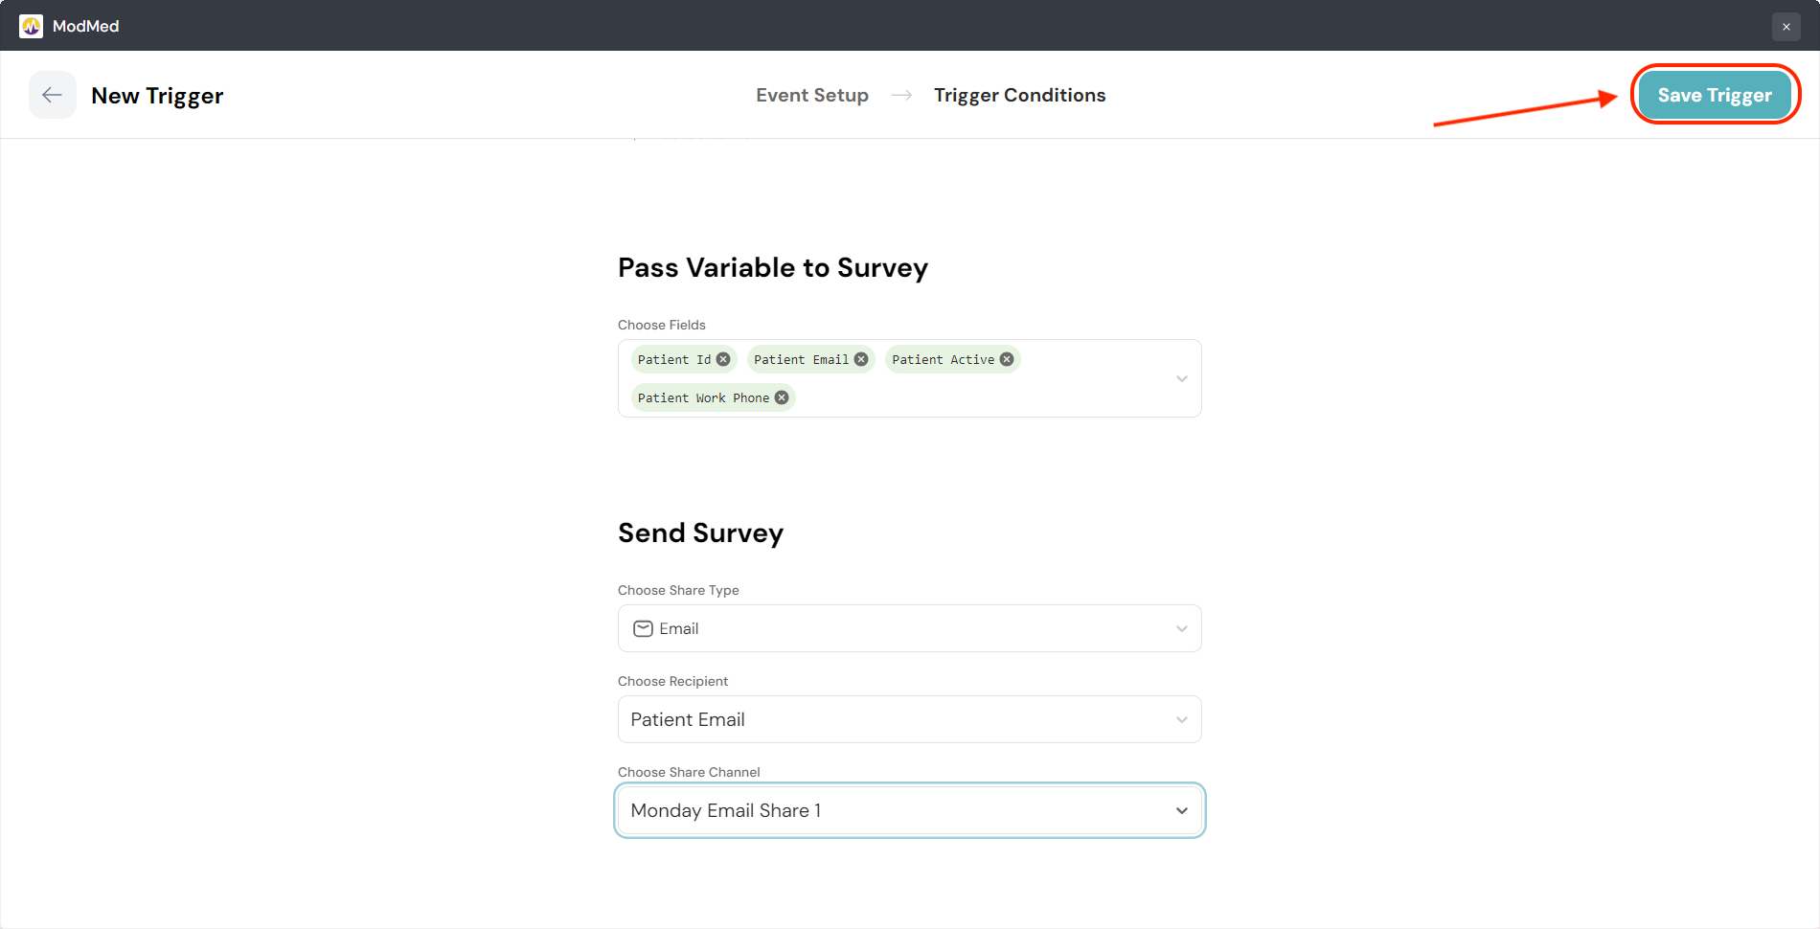Click empty area in Choose Fields box
This screenshot has height=929, width=1820.
point(977,397)
